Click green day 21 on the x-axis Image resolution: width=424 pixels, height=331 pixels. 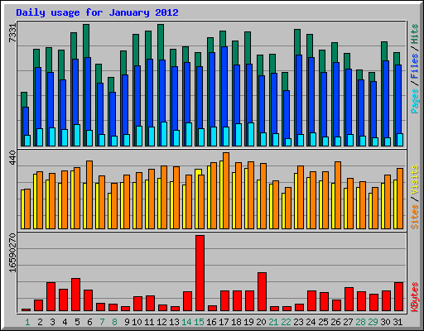[x=273, y=322]
